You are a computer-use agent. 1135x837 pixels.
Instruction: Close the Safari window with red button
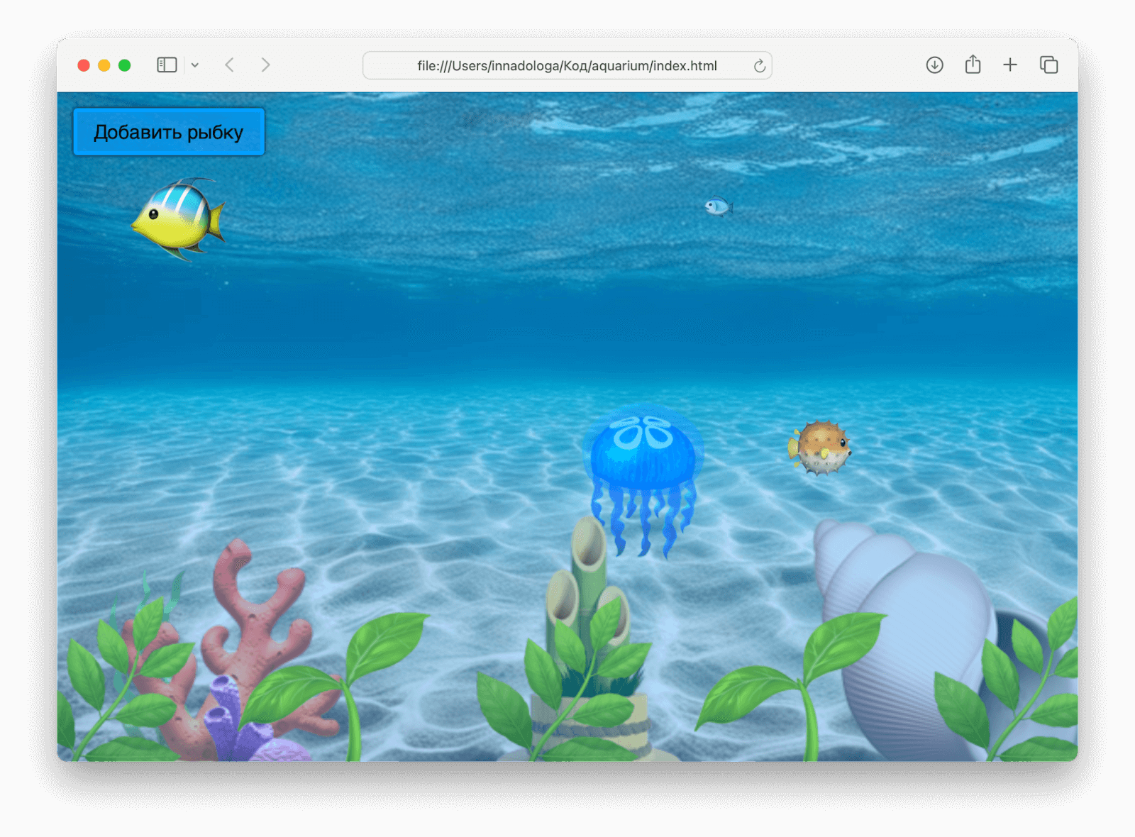(x=84, y=65)
